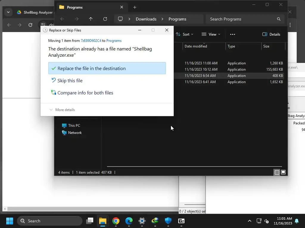Open Google Chrome from the taskbar

point(116,221)
